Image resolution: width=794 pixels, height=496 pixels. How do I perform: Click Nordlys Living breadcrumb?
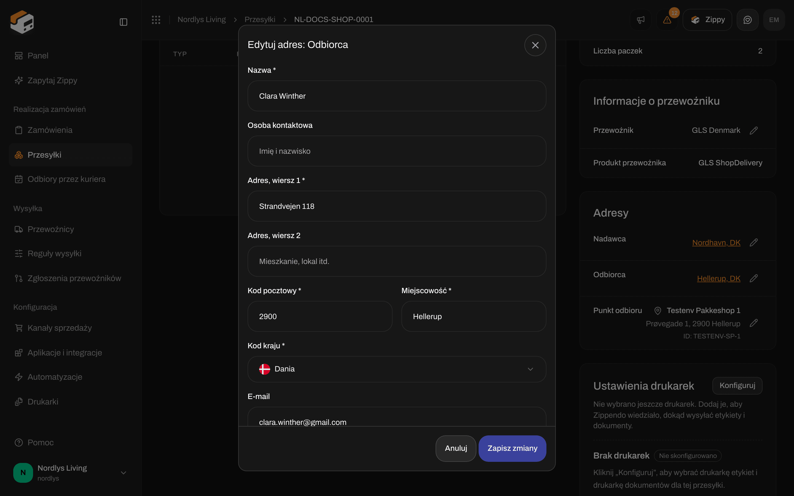(202, 20)
